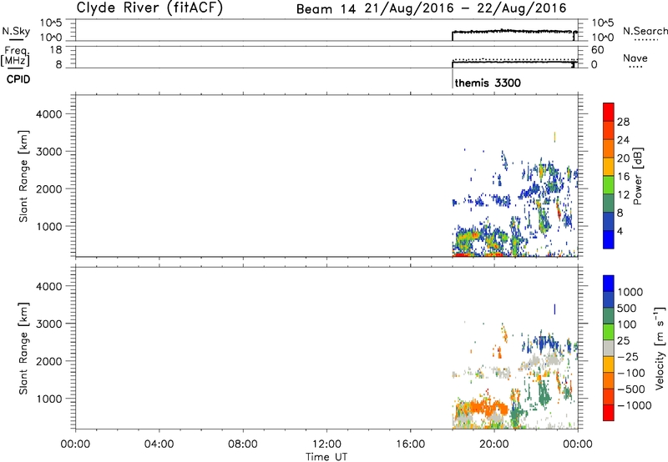Click the gray -25 to 25 segment of Velocity colorbar
Image resolution: width=668 pixels, height=462 pixels.
(609, 349)
